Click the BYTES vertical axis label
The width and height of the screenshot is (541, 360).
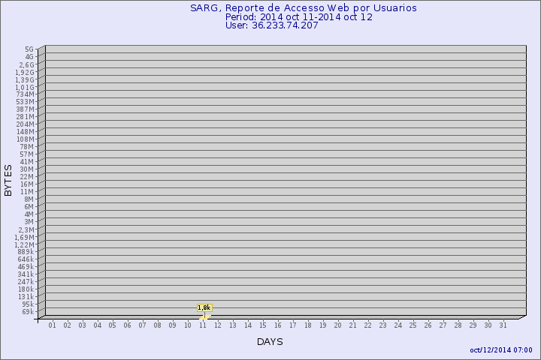[x=8, y=181]
